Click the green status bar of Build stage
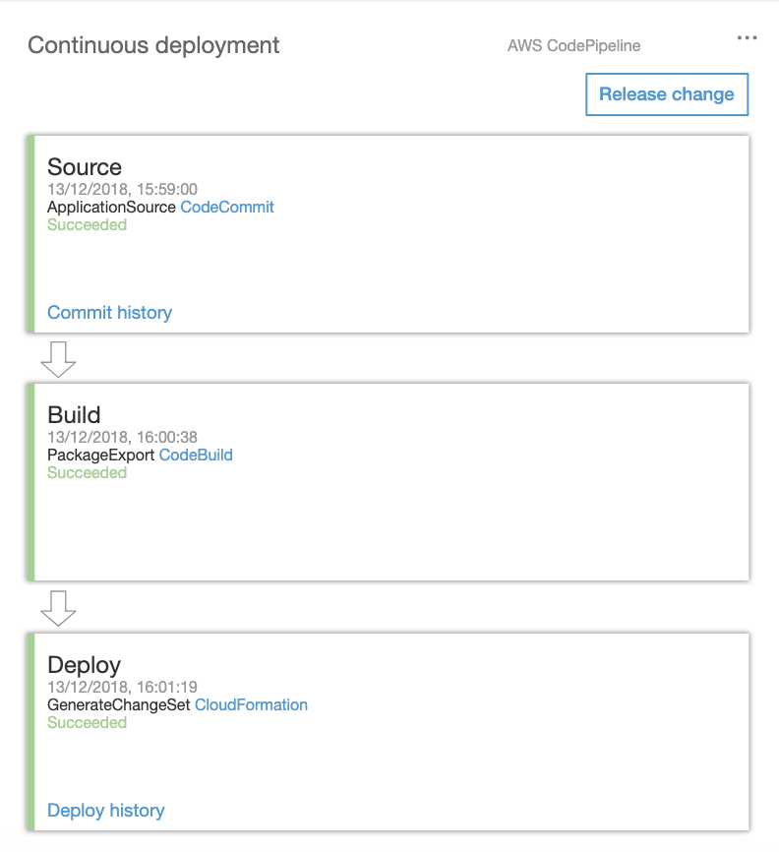Viewport: 779px width, 852px height. (x=30, y=482)
